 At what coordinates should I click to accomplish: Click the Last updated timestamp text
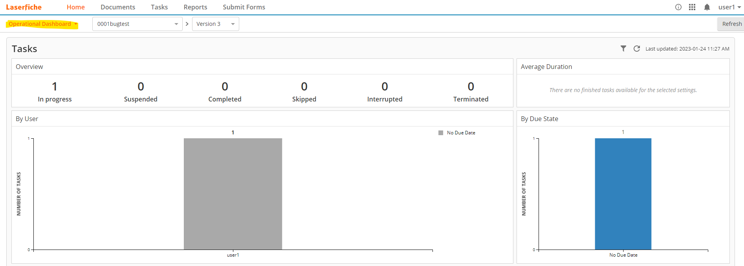coord(687,49)
